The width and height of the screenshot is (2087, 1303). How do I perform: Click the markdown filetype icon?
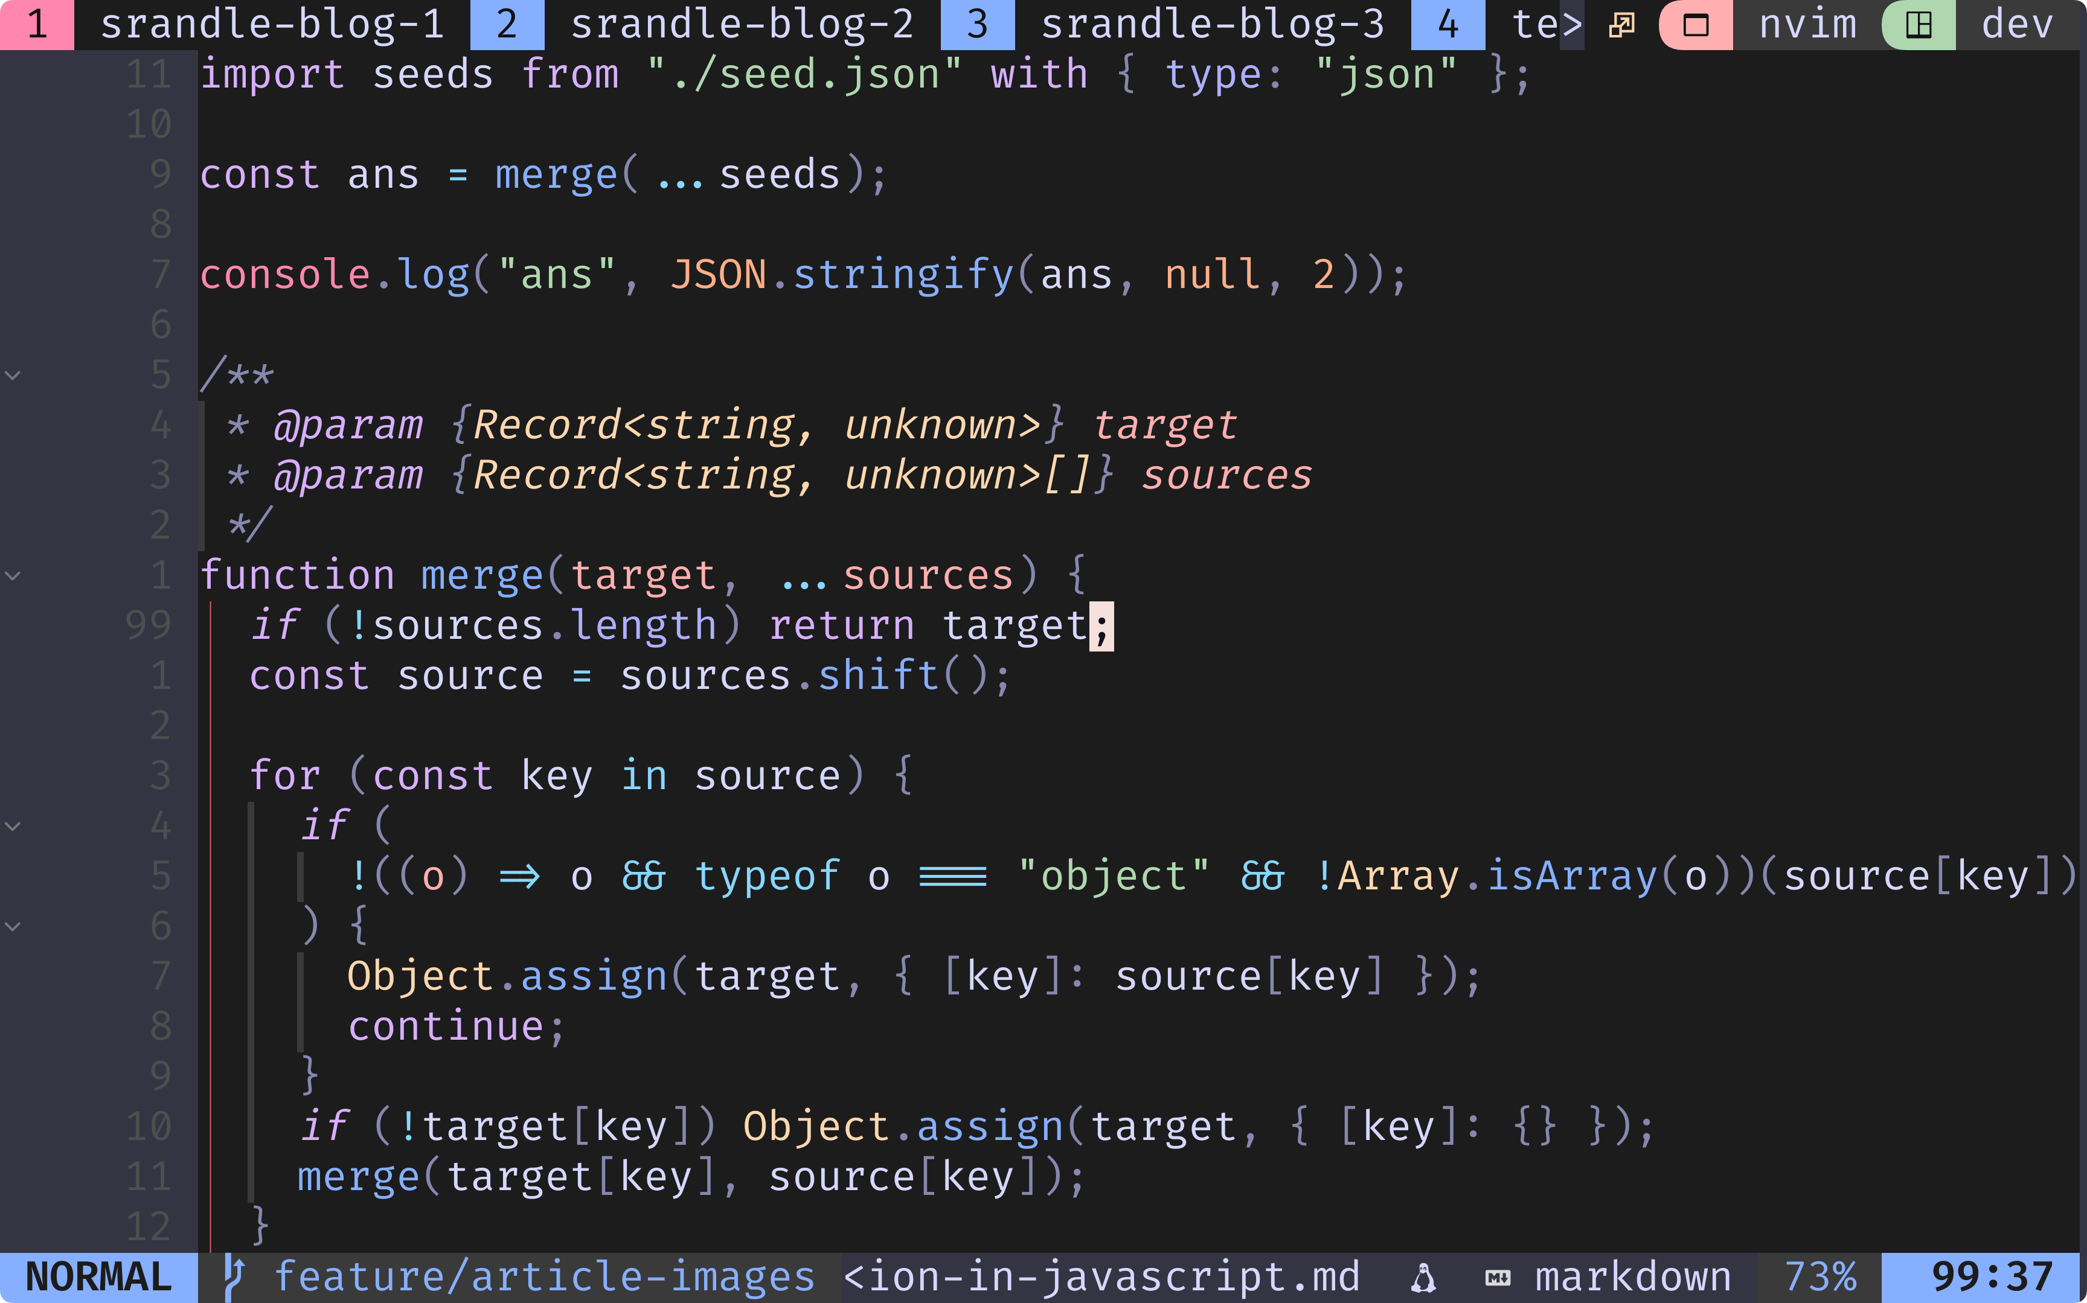tap(1498, 1278)
